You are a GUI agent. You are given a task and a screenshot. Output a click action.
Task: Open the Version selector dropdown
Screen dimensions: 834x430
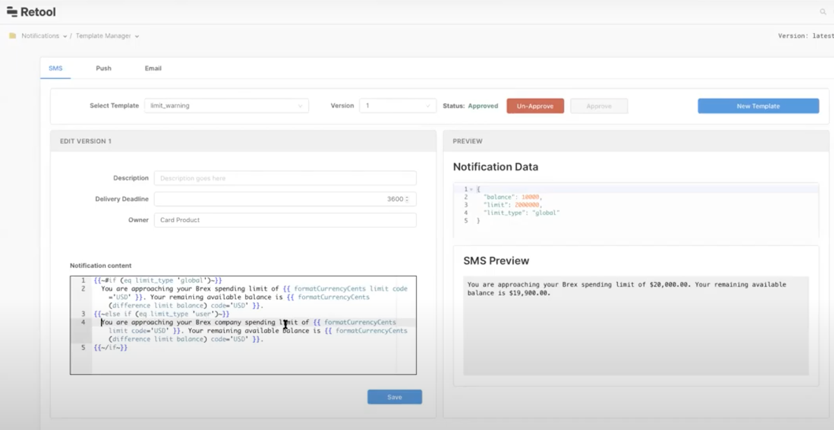coord(398,106)
